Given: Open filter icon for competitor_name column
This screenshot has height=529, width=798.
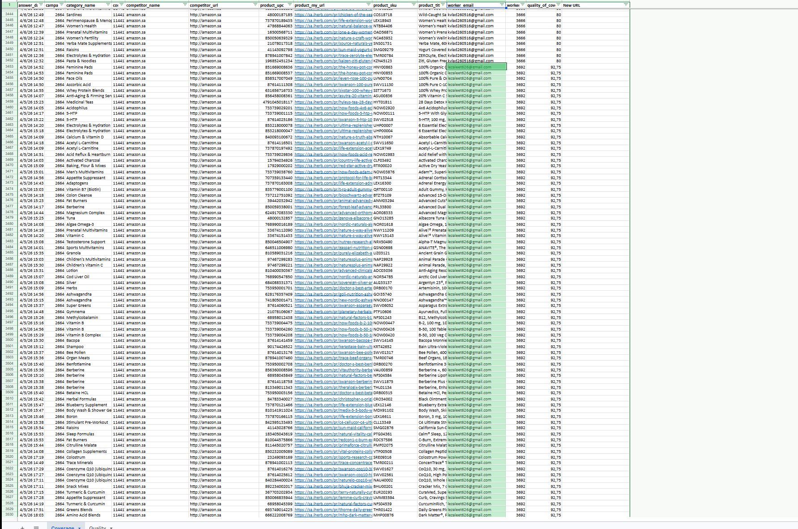Looking at the screenshot, I should point(185,5).
